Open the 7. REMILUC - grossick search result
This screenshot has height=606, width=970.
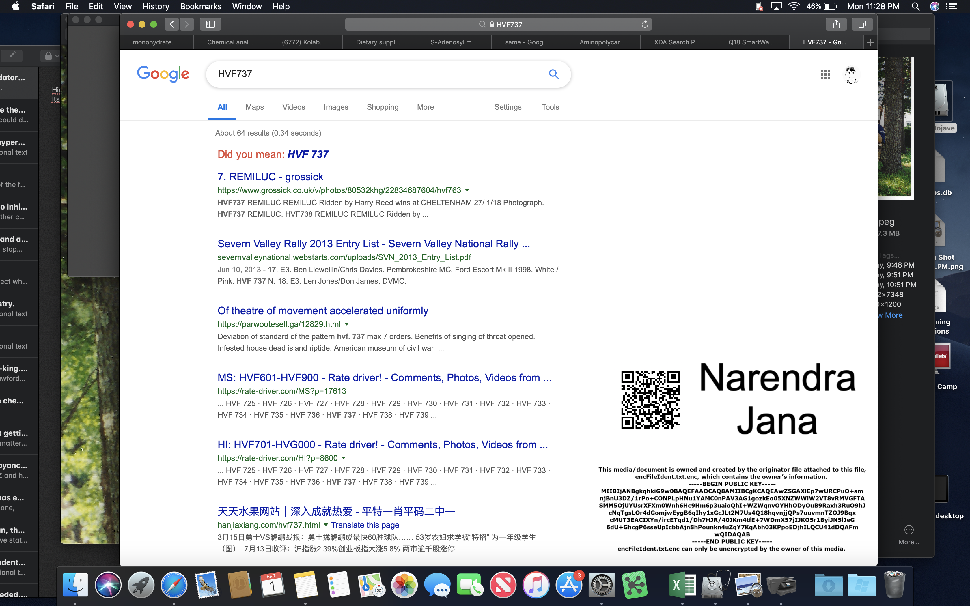coord(270,177)
